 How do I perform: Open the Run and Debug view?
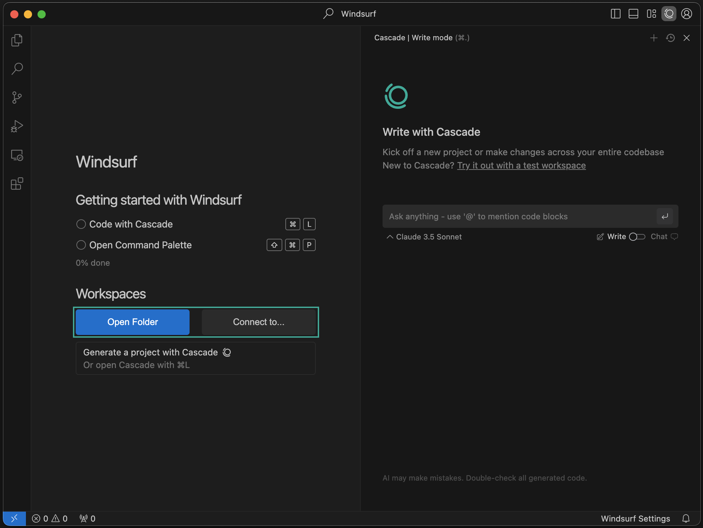[x=17, y=127]
